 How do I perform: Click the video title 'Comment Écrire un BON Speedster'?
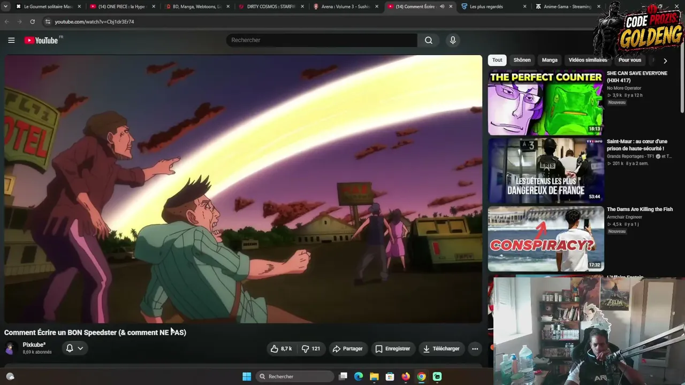coord(95,333)
